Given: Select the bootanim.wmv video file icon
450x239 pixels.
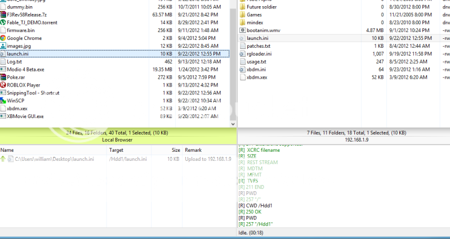Looking at the screenshot, I should click(x=242, y=30).
